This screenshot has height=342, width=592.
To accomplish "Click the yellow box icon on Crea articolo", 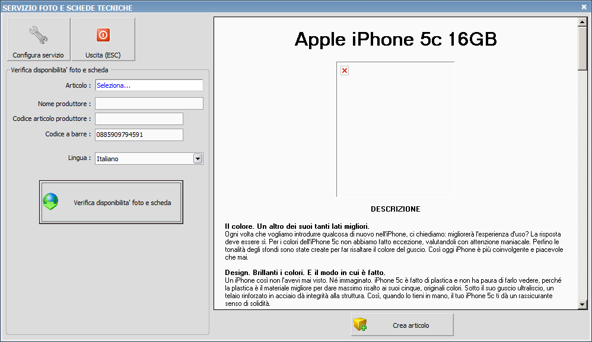I will pos(360,324).
